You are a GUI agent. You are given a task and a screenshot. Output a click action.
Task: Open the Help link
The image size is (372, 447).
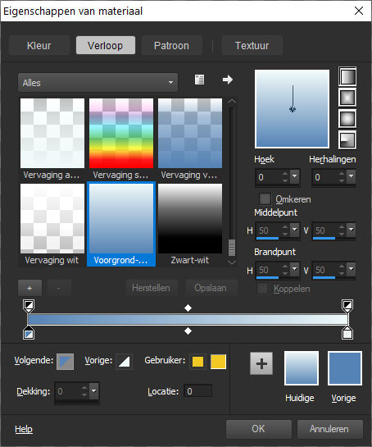[24, 429]
